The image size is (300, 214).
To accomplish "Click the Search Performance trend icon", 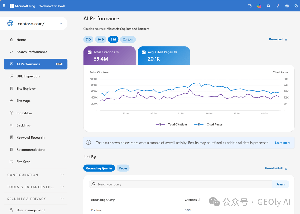I will (x=11, y=52).
